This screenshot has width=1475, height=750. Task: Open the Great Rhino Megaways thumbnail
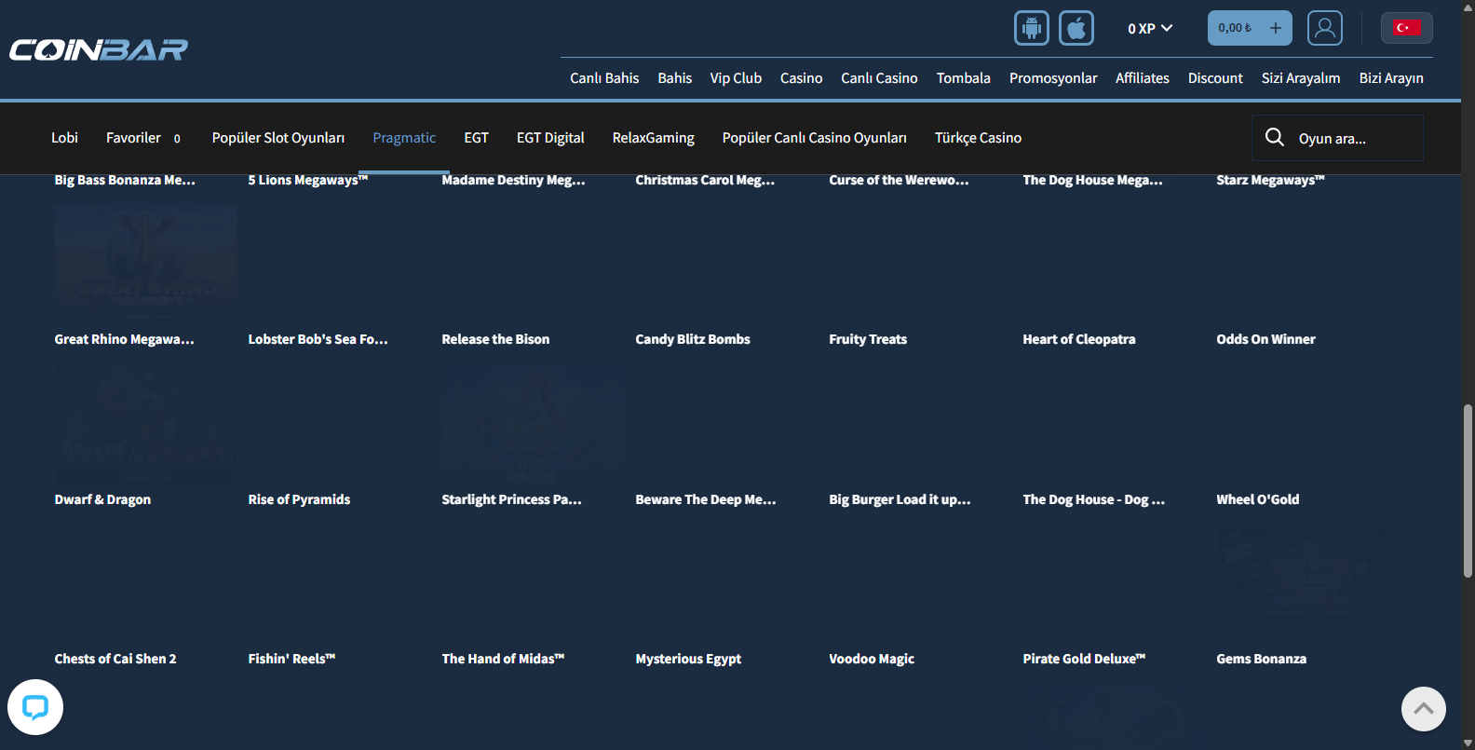pyautogui.click(x=146, y=265)
